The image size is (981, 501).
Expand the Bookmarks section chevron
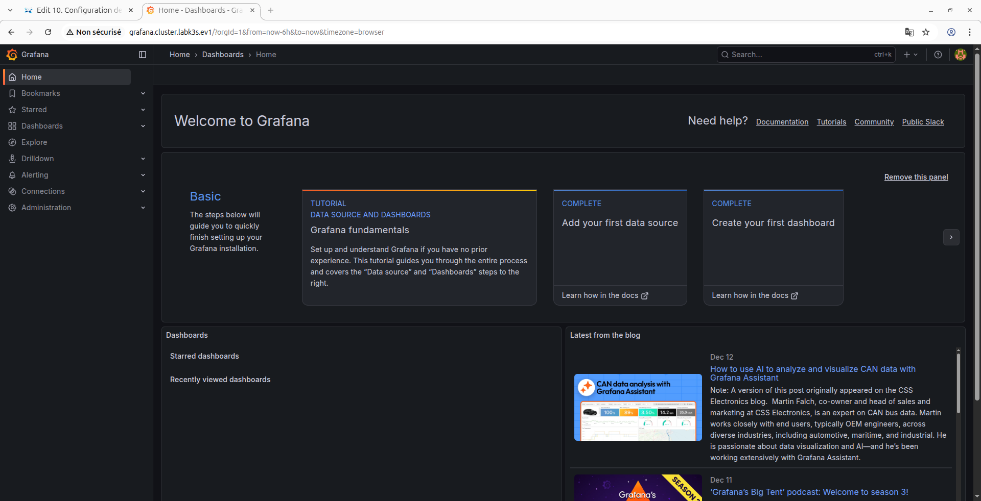[x=143, y=93]
